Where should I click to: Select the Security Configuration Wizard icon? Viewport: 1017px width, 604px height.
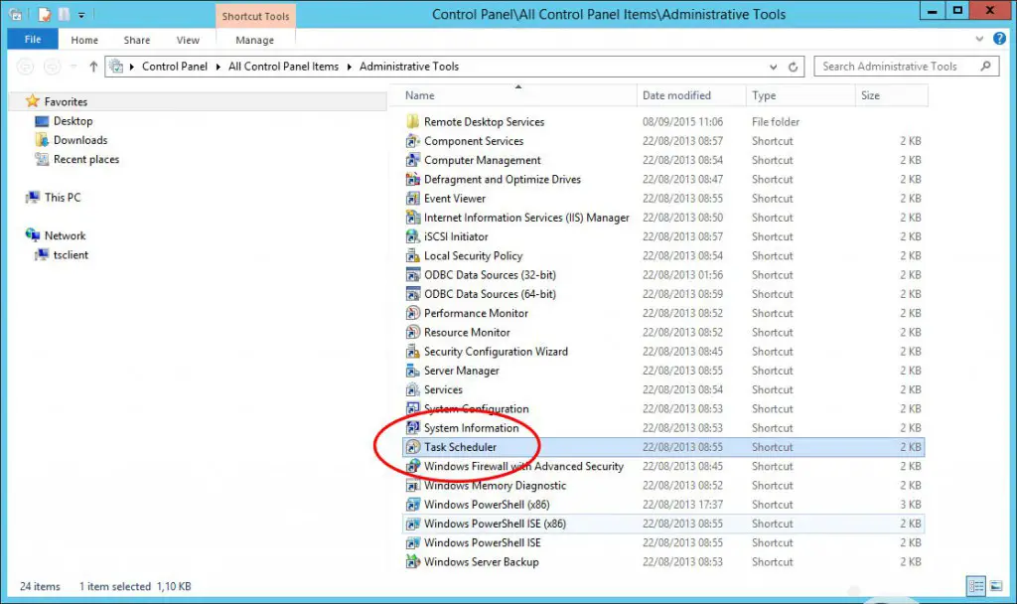(412, 351)
